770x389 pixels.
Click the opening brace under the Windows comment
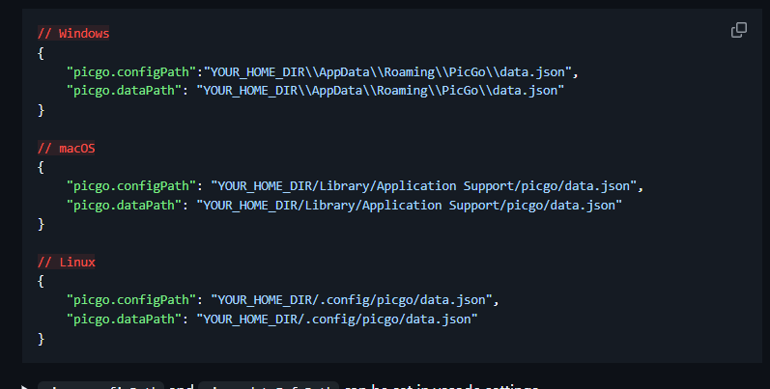coord(42,53)
